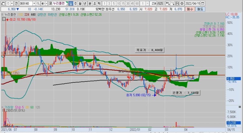Click the 선행스팬2 52,26 legend label

coord(91,14)
